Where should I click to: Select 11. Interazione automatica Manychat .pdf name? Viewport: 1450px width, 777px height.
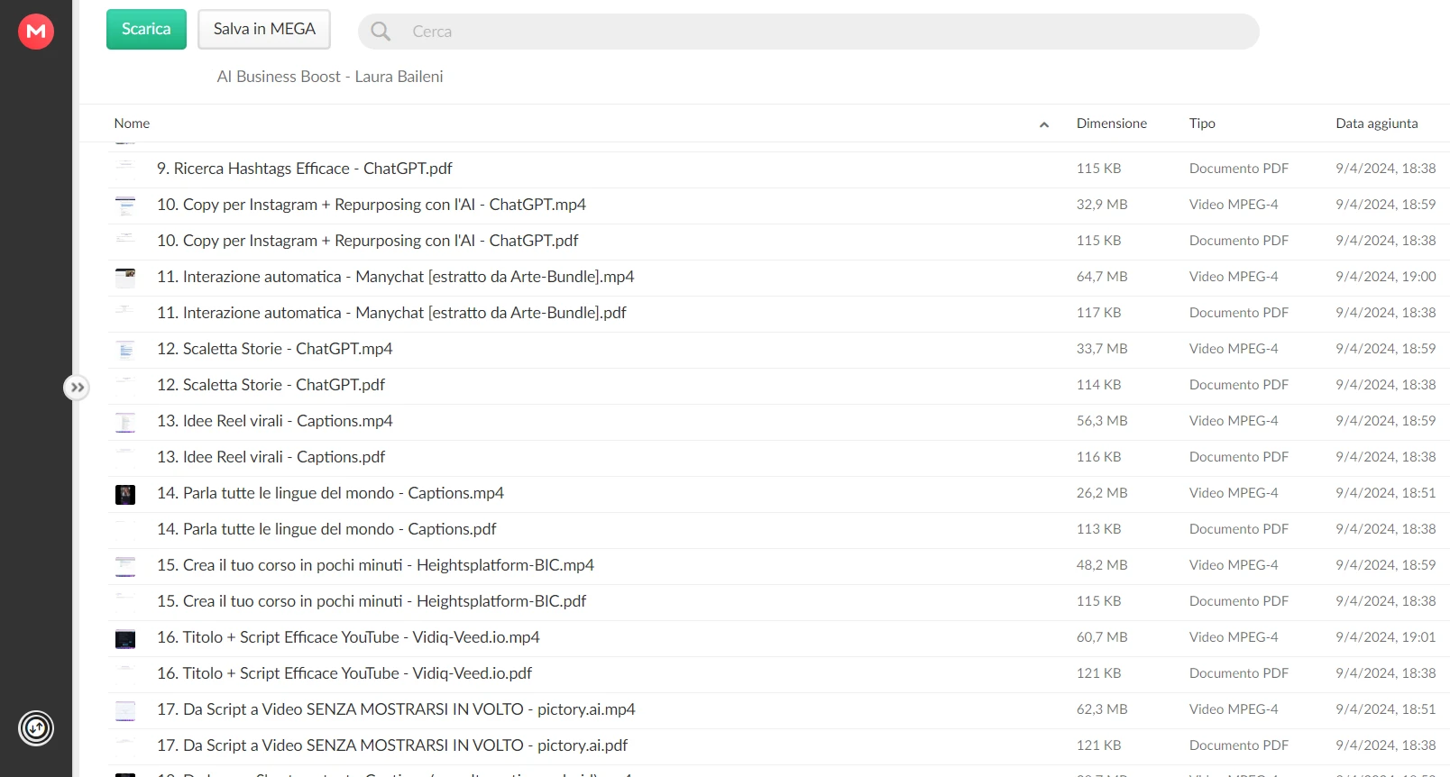click(391, 313)
